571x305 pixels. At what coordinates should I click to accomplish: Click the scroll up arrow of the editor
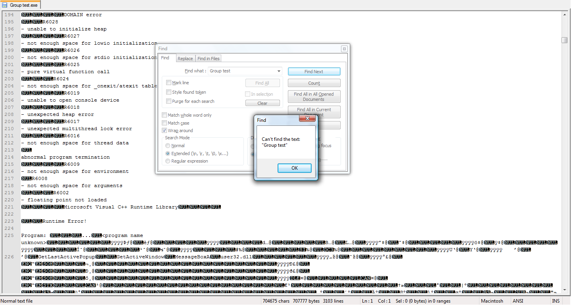tap(564, 15)
